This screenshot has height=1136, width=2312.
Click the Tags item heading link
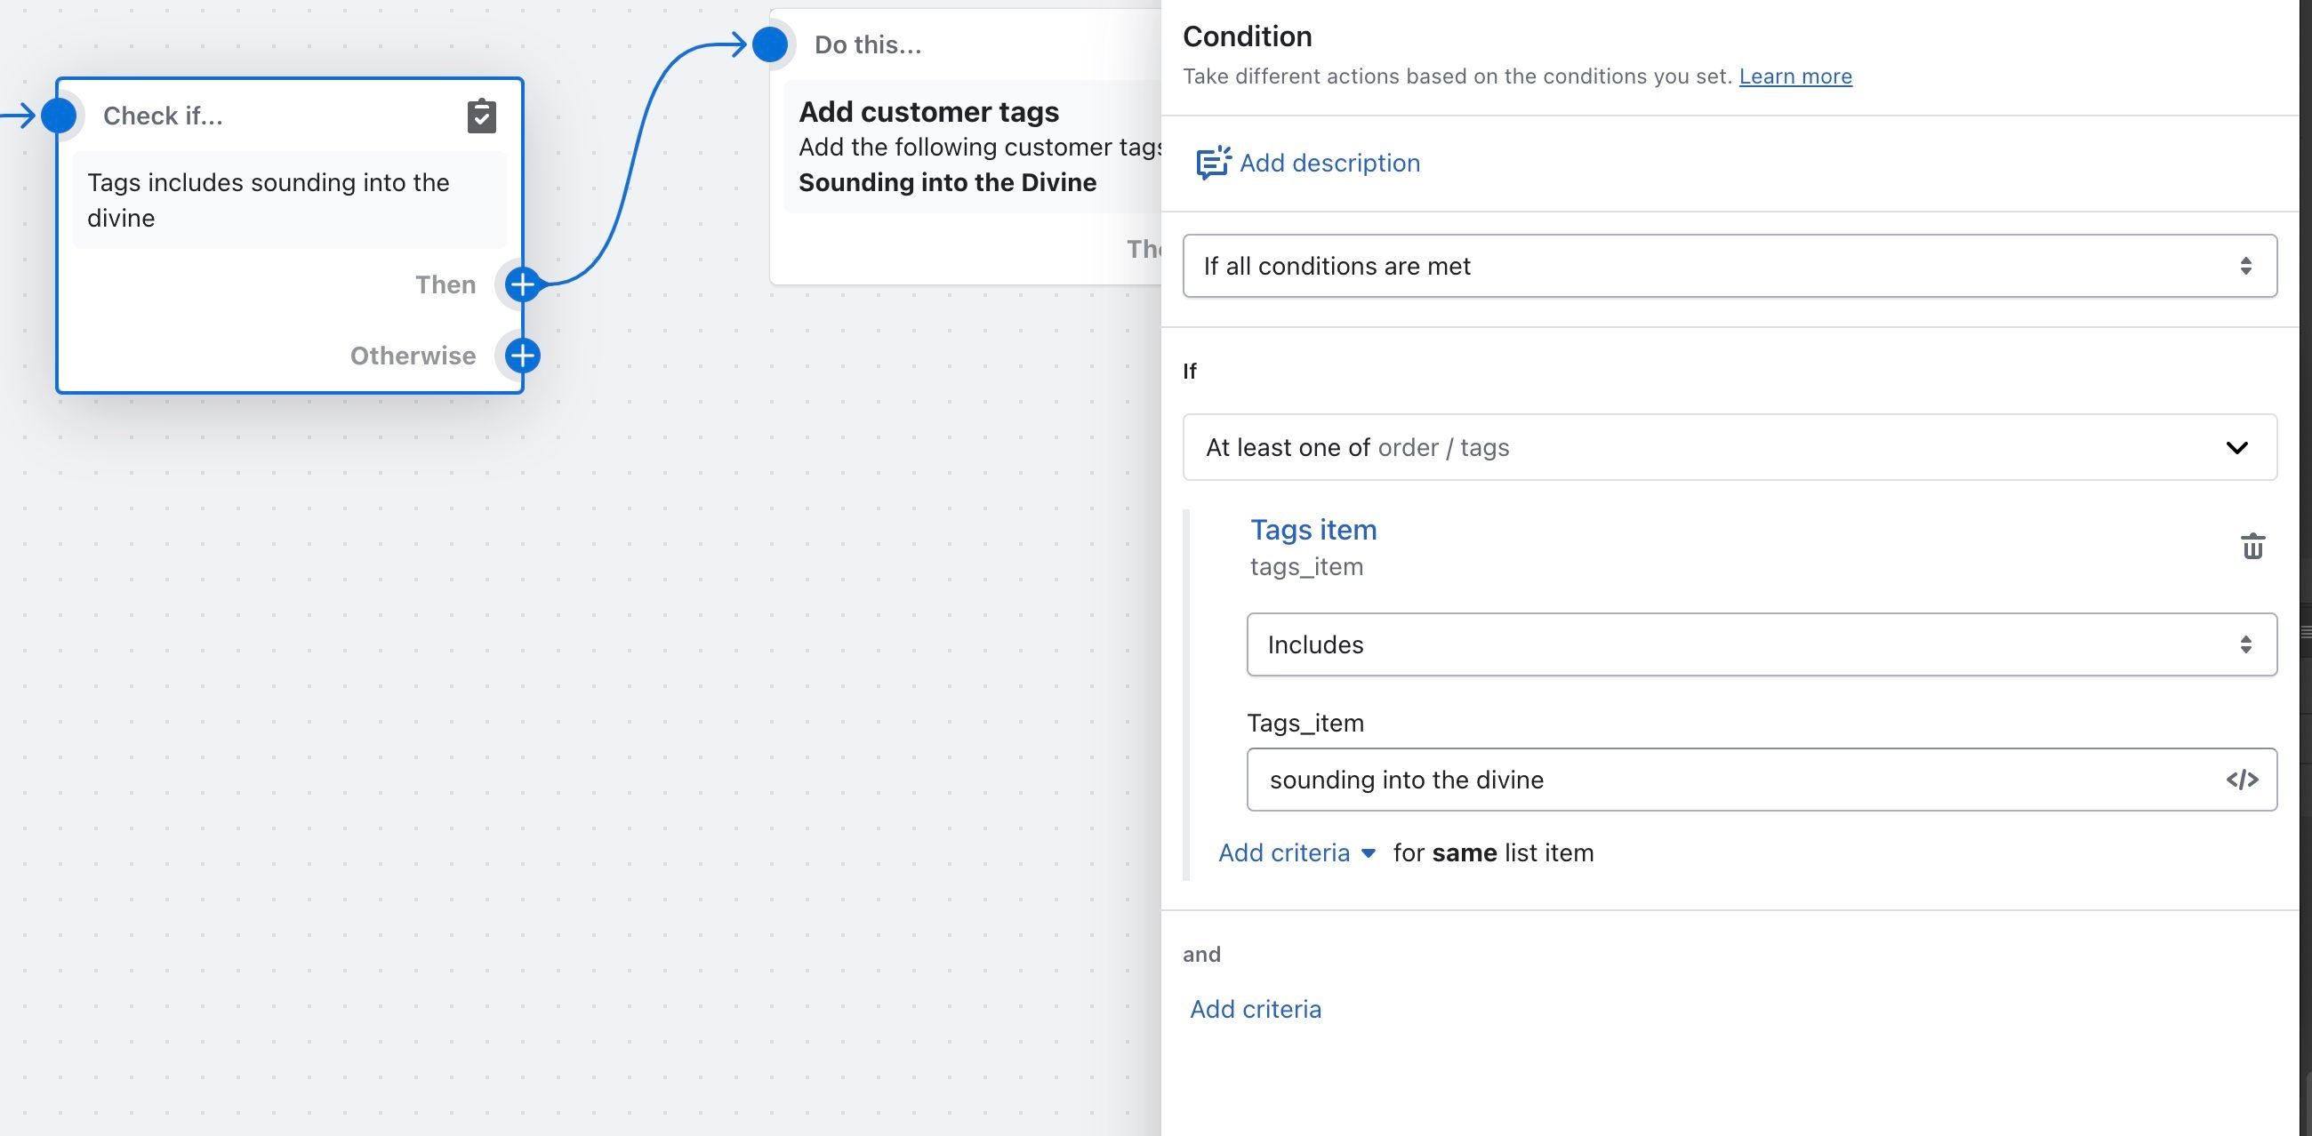click(1313, 530)
